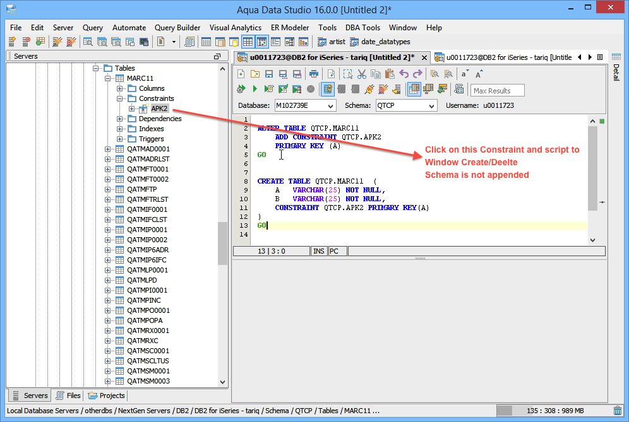Click the Connect Server plug icon in main toolbar
The image size is (629, 422).
point(57,42)
